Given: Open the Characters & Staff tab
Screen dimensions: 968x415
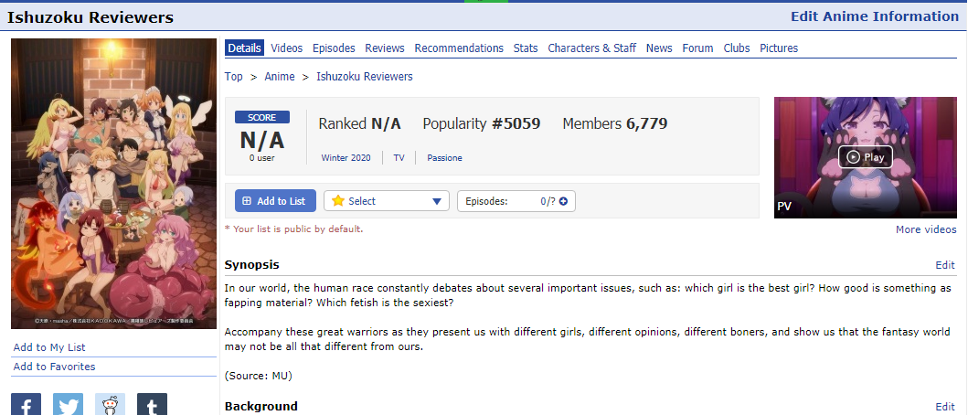Looking at the screenshot, I should 591,48.
